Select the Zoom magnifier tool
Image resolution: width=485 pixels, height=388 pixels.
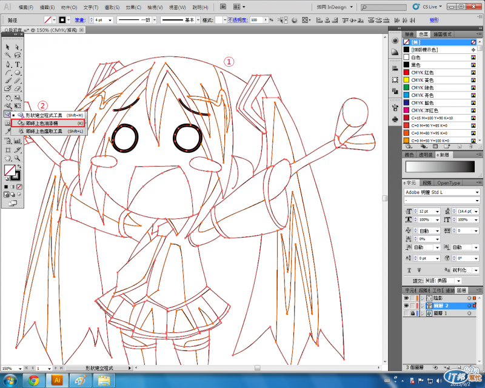18,158
